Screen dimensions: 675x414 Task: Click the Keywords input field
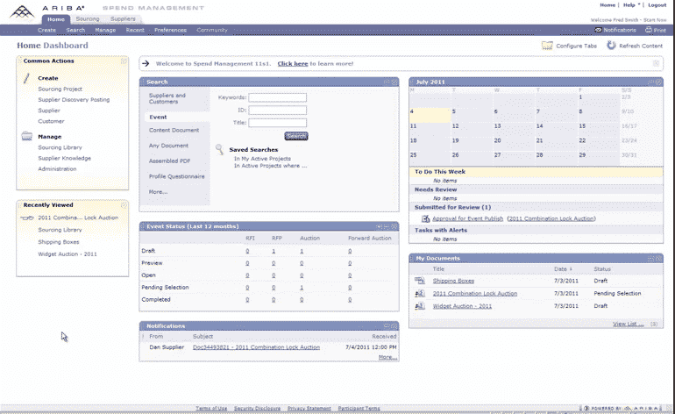[x=277, y=97]
